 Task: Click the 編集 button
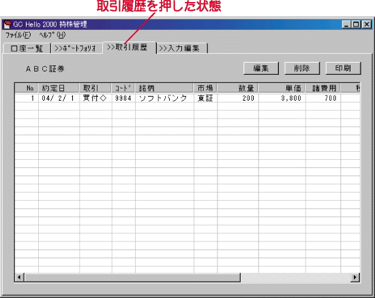(261, 68)
